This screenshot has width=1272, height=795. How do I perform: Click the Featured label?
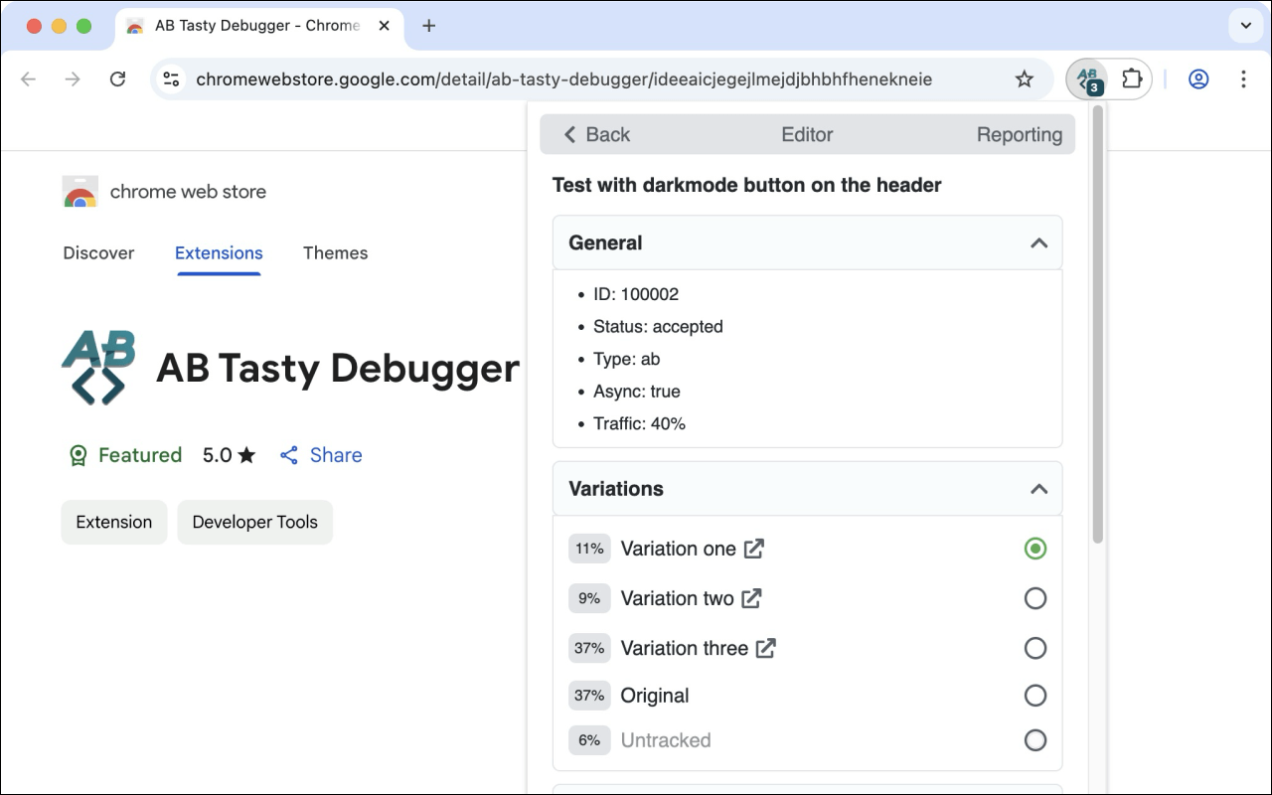(x=140, y=455)
